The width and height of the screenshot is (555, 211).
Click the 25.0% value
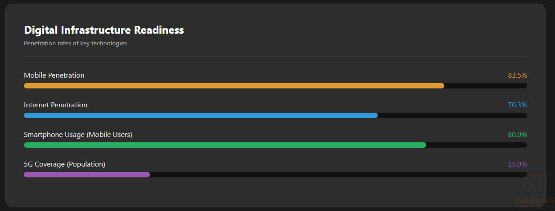coord(517,164)
